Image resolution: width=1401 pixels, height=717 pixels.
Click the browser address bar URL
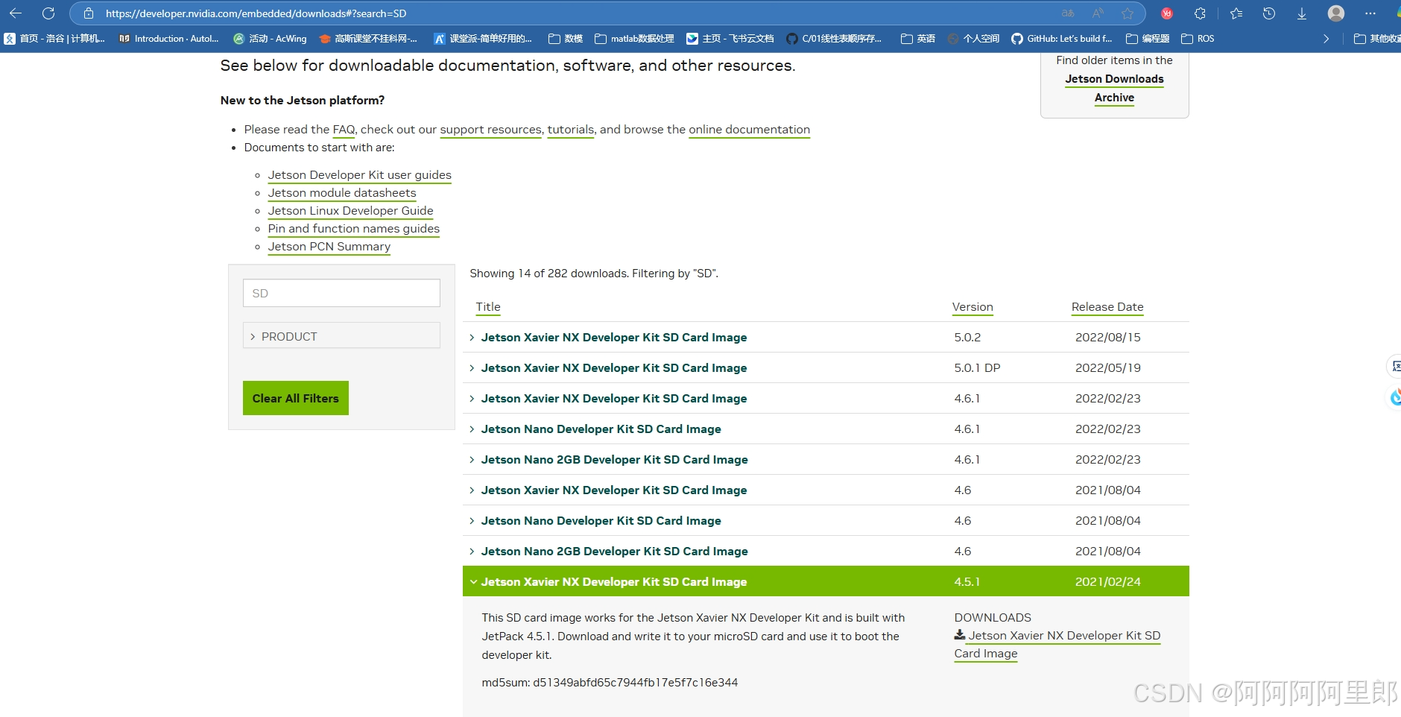256,13
